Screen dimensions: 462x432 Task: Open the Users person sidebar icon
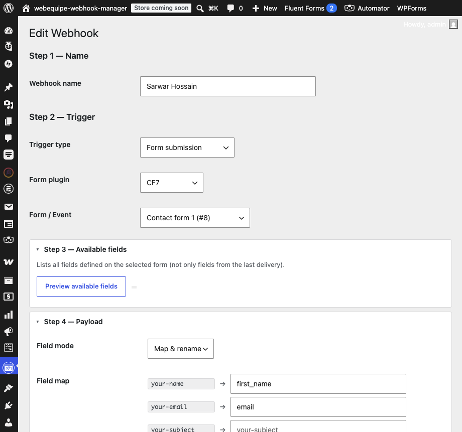(x=9, y=422)
